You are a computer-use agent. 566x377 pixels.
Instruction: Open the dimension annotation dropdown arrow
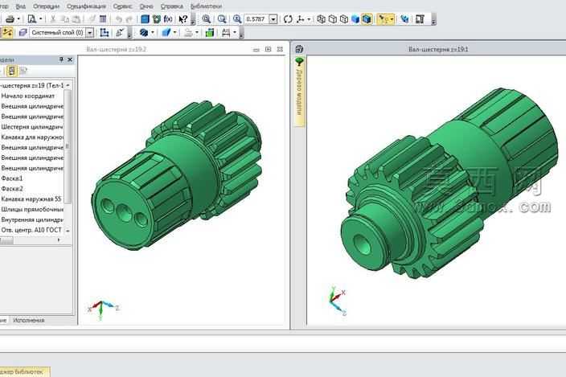(x=235, y=33)
